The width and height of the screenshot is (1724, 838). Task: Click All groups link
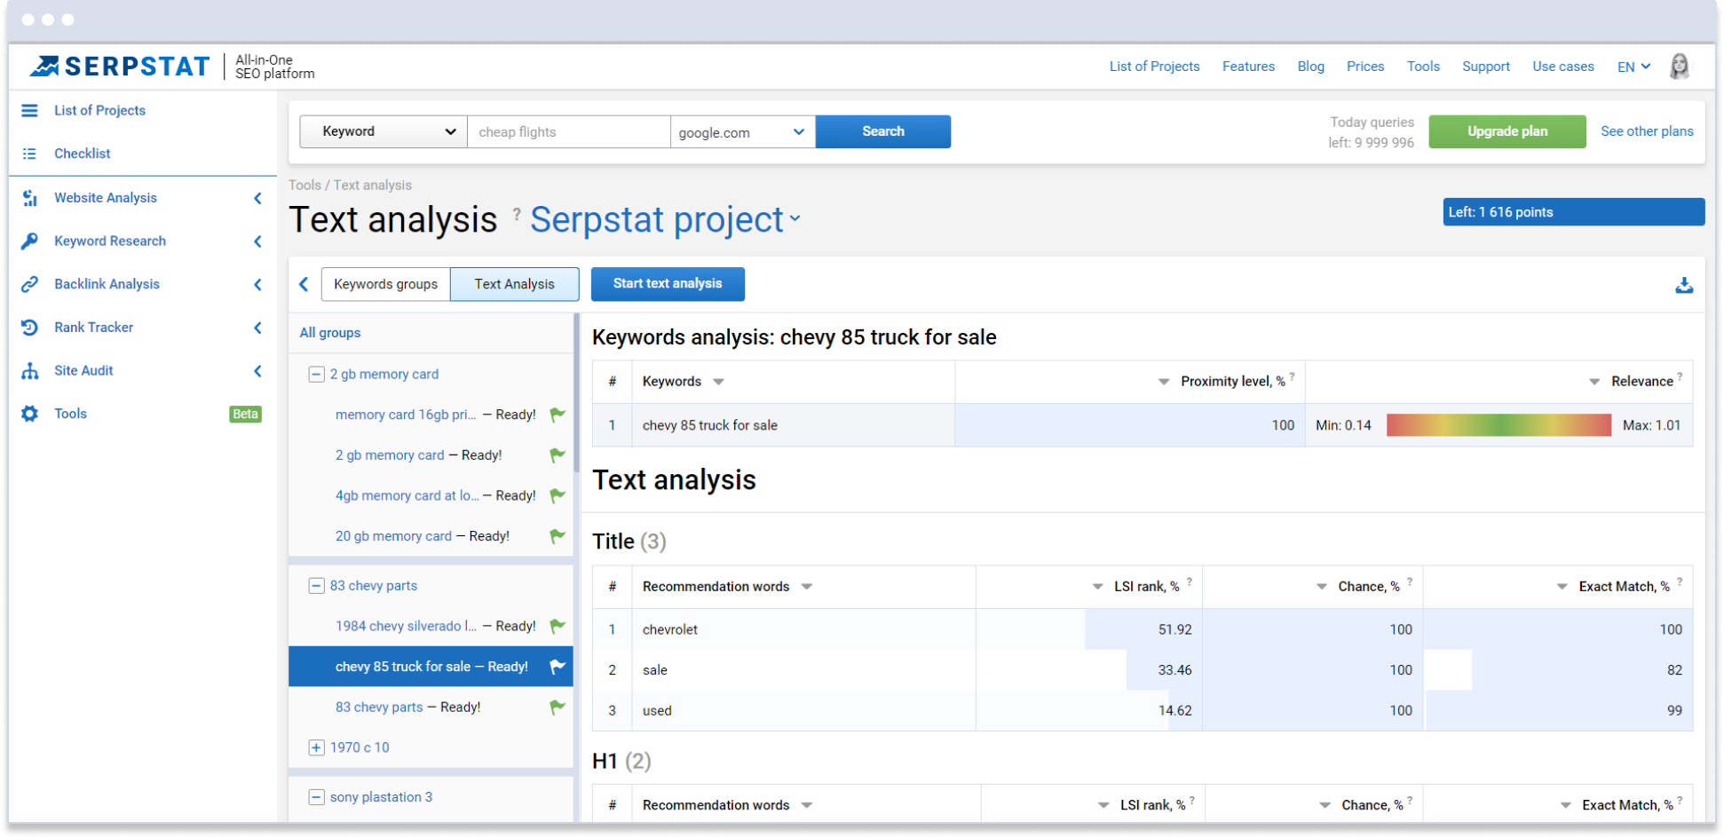330,333
